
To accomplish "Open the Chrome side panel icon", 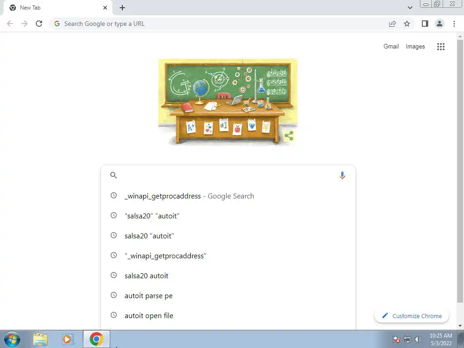I will coord(425,24).
